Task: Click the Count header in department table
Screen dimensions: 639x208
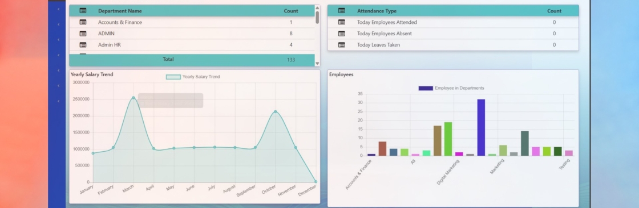Action: [x=291, y=11]
